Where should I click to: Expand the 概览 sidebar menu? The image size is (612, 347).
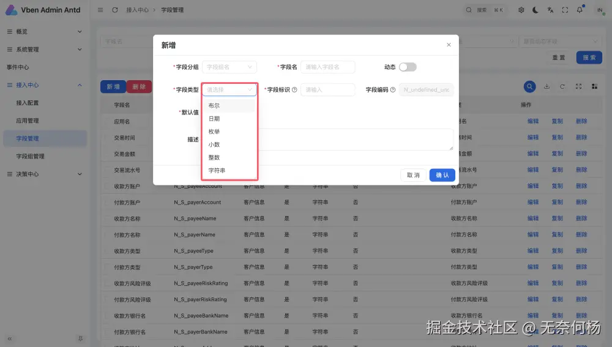(45, 32)
